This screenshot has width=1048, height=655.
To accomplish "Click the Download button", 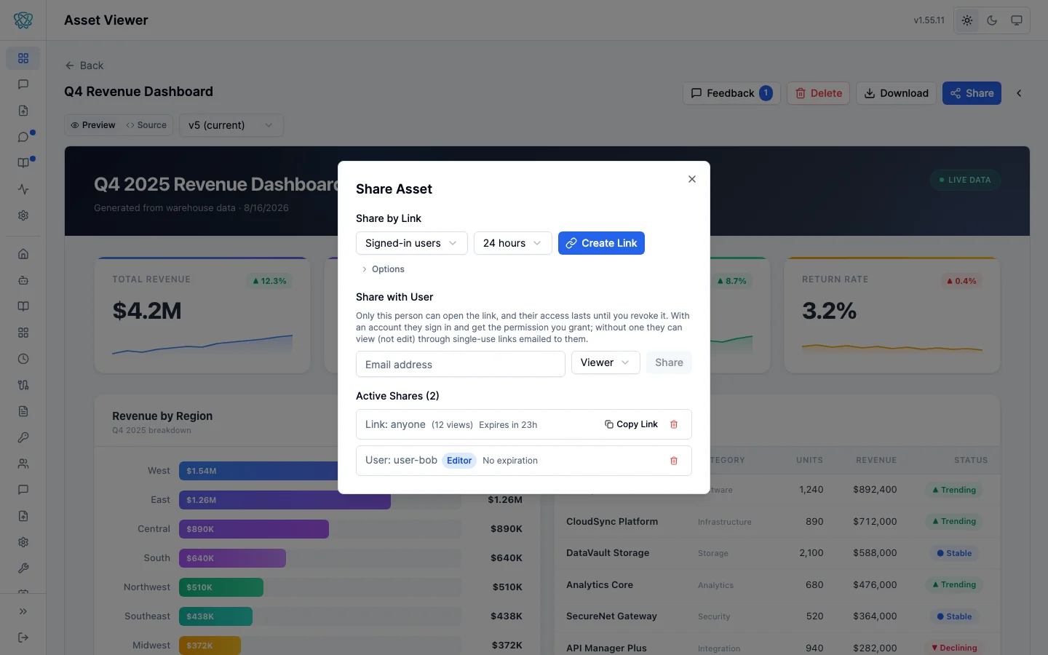I will 896,93.
